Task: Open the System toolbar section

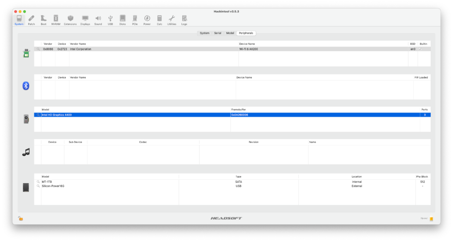Action: [19, 20]
